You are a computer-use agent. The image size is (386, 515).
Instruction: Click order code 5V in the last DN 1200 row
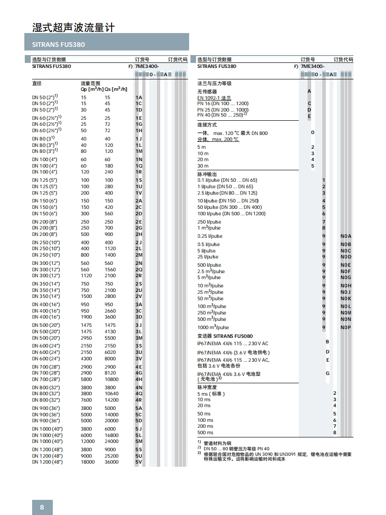[139, 462]
